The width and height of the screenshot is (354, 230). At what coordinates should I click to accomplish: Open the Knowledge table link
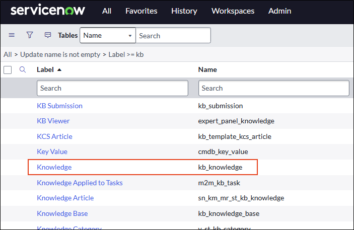[54, 167]
